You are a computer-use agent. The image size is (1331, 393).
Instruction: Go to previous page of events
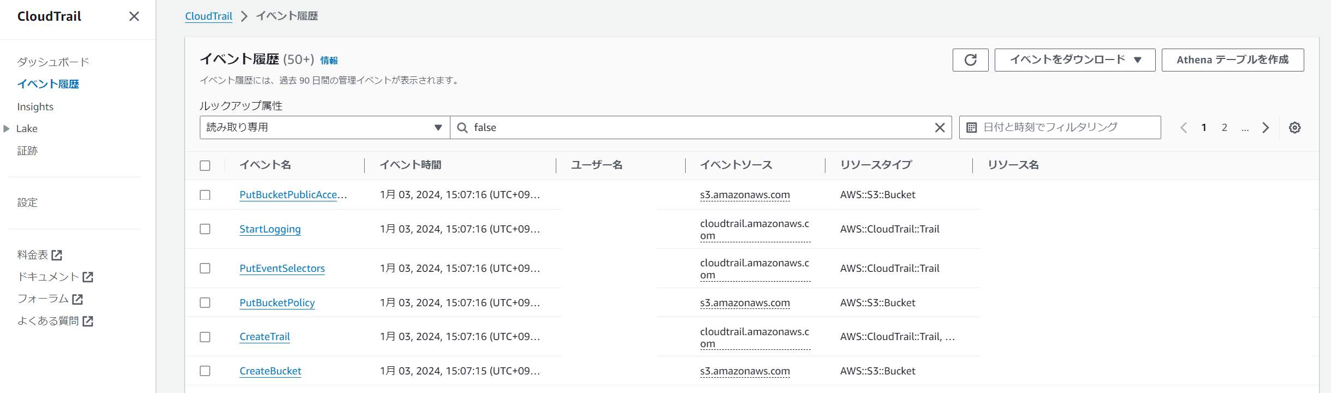(1184, 128)
